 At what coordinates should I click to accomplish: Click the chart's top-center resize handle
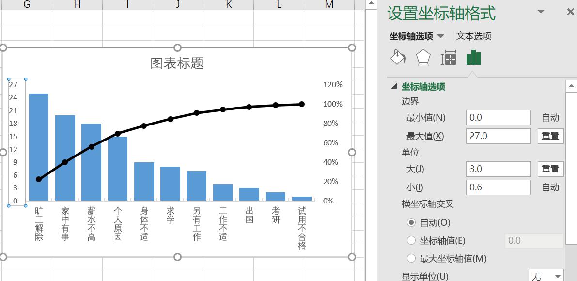[x=177, y=48]
